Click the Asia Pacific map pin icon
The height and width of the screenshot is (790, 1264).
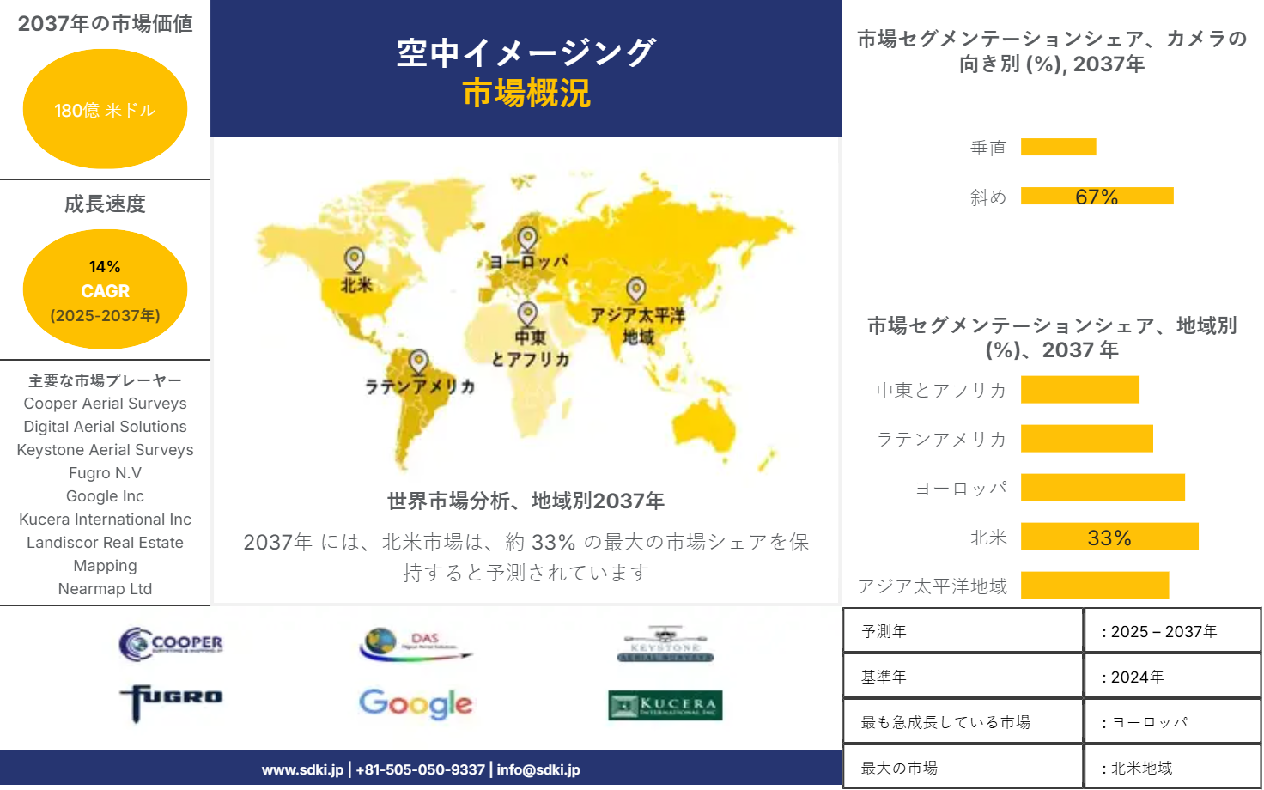click(x=635, y=289)
